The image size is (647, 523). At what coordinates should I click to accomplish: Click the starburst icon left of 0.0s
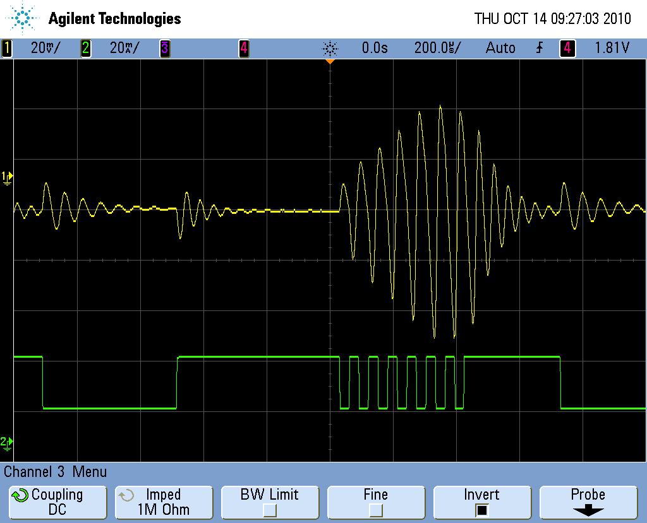pyautogui.click(x=330, y=48)
